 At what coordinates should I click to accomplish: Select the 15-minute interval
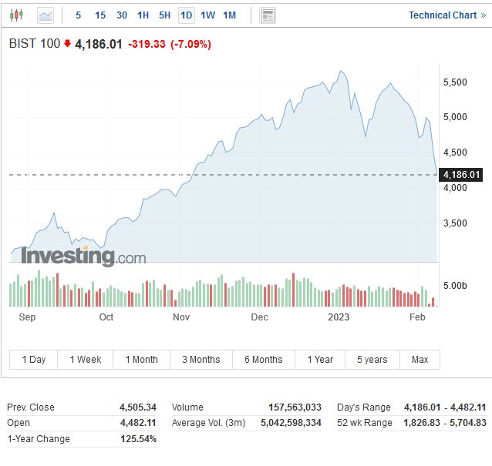pyautogui.click(x=100, y=15)
